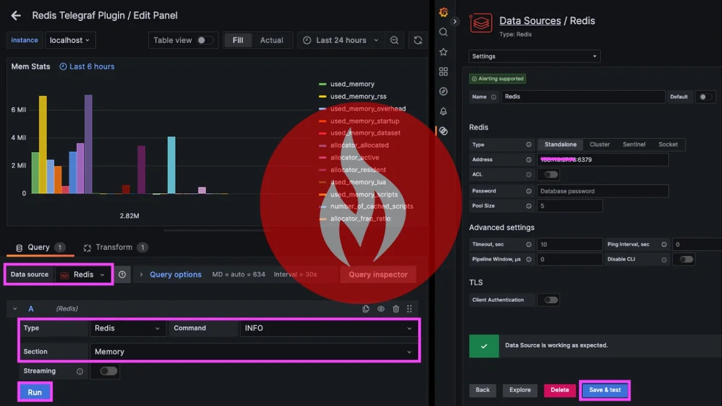The width and height of the screenshot is (722, 406).
Task: Toggle the Table view switch
Action: click(x=205, y=40)
